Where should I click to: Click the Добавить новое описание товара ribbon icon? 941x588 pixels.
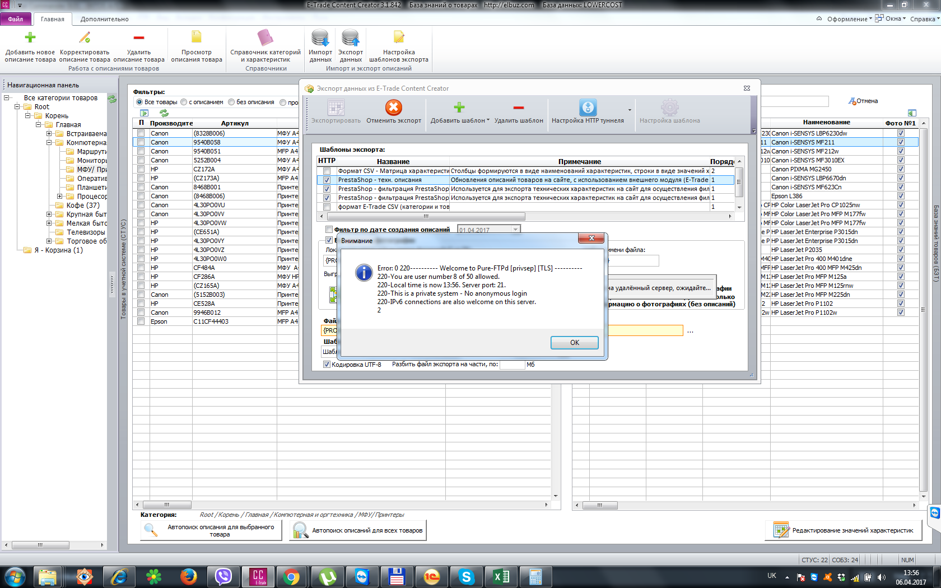[x=30, y=38]
